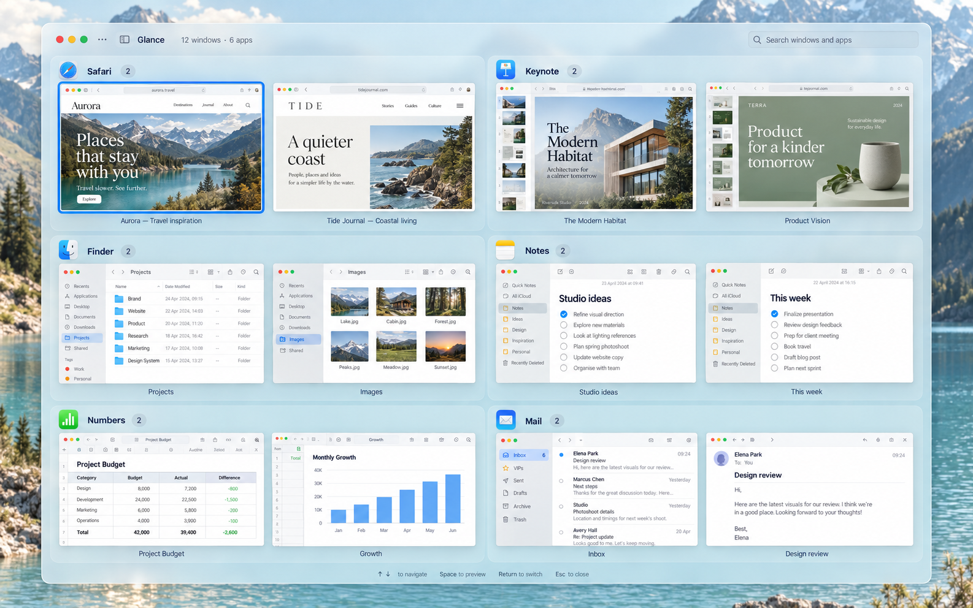
Task: Uncheck Refine visual direction item
Action: 563,314
